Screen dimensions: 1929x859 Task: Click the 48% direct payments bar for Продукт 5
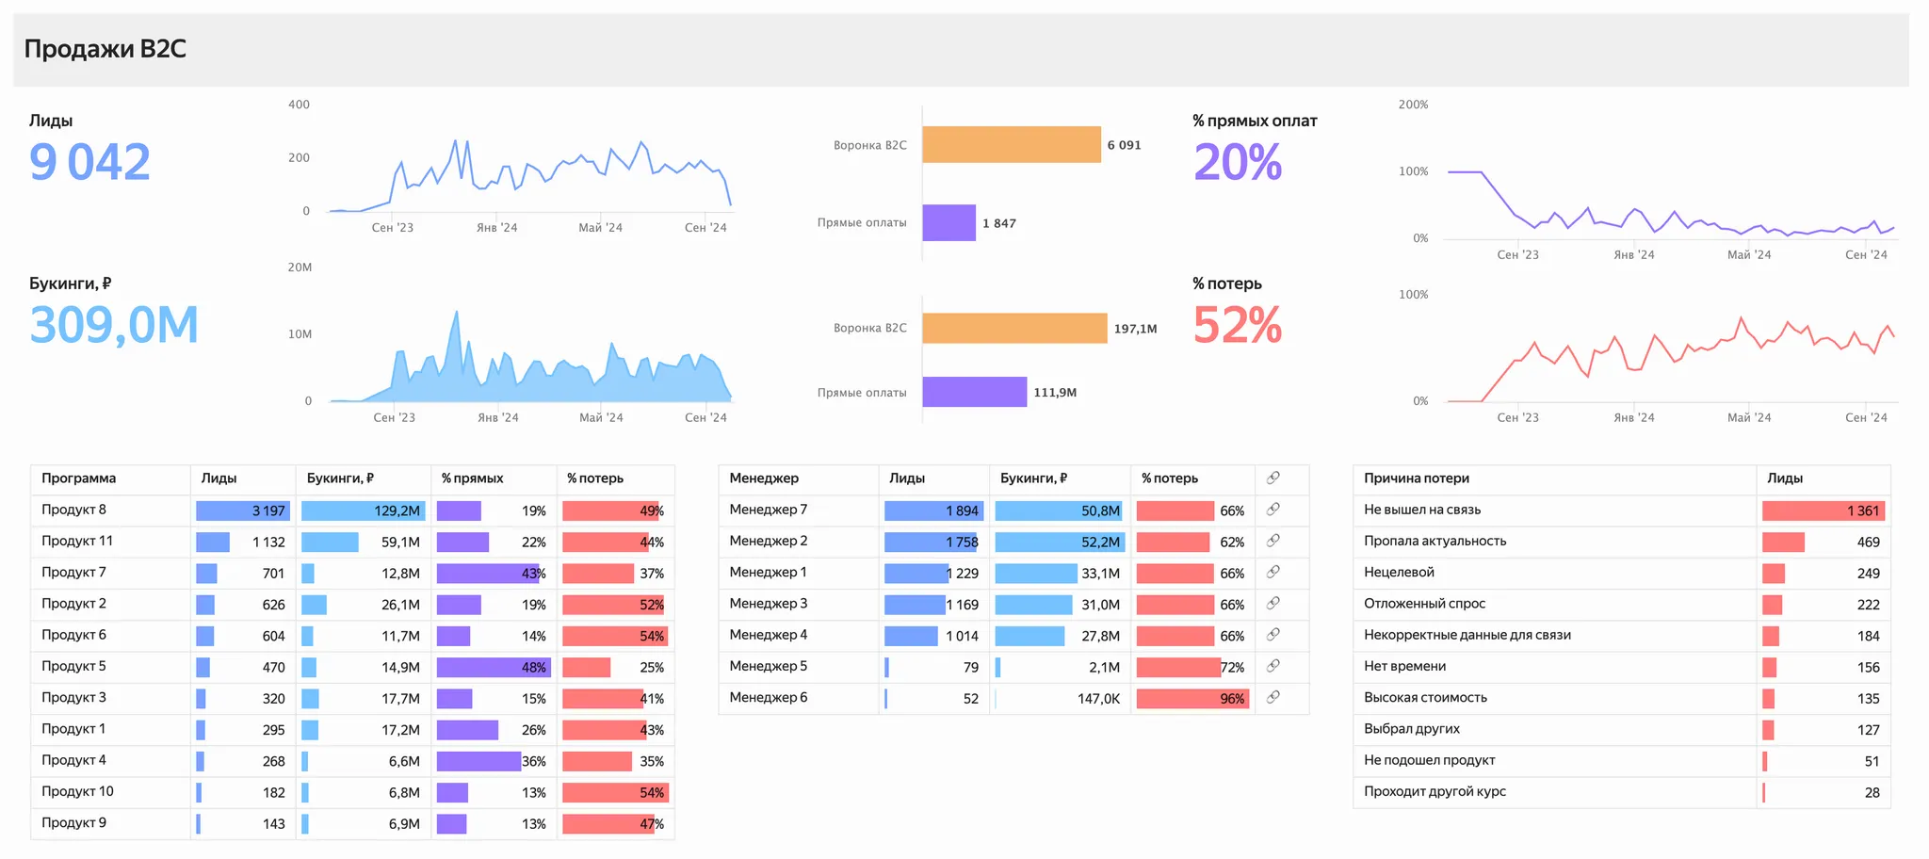(x=493, y=667)
